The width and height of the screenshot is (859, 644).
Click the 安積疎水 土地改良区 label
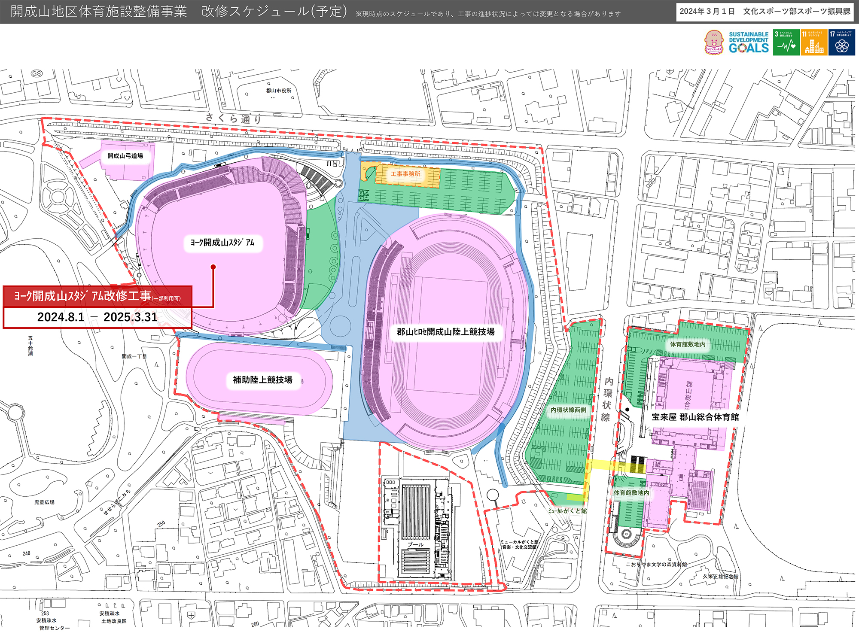pyautogui.click(x=113, y=617)
